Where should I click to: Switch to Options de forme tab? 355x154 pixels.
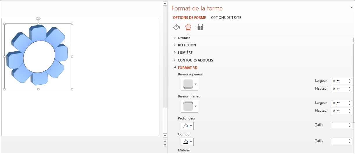click(x=189, y=18)
